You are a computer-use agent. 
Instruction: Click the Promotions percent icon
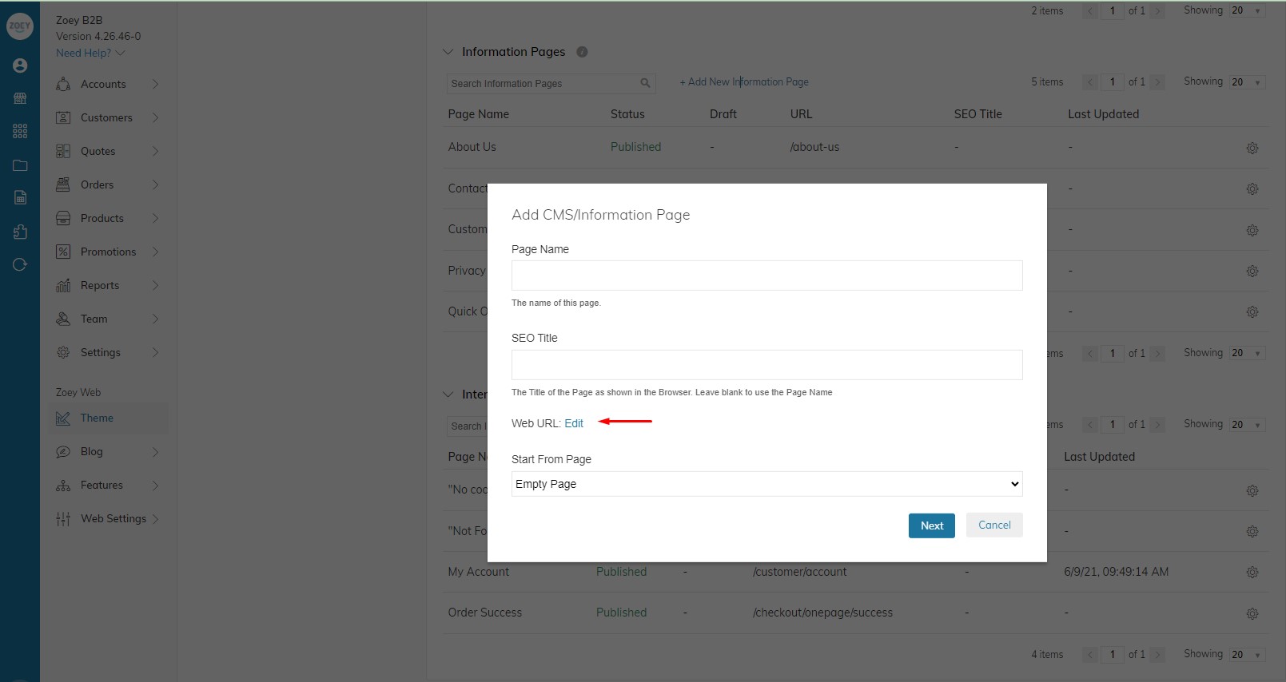pyautogui.click(x=63, y=252)
